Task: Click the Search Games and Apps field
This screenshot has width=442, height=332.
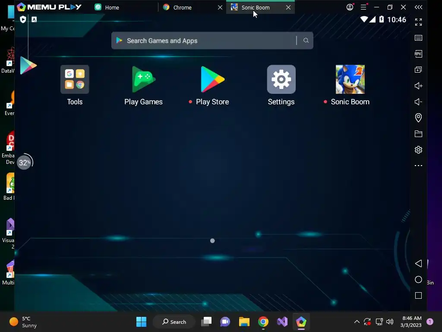Action: point(212,41)
